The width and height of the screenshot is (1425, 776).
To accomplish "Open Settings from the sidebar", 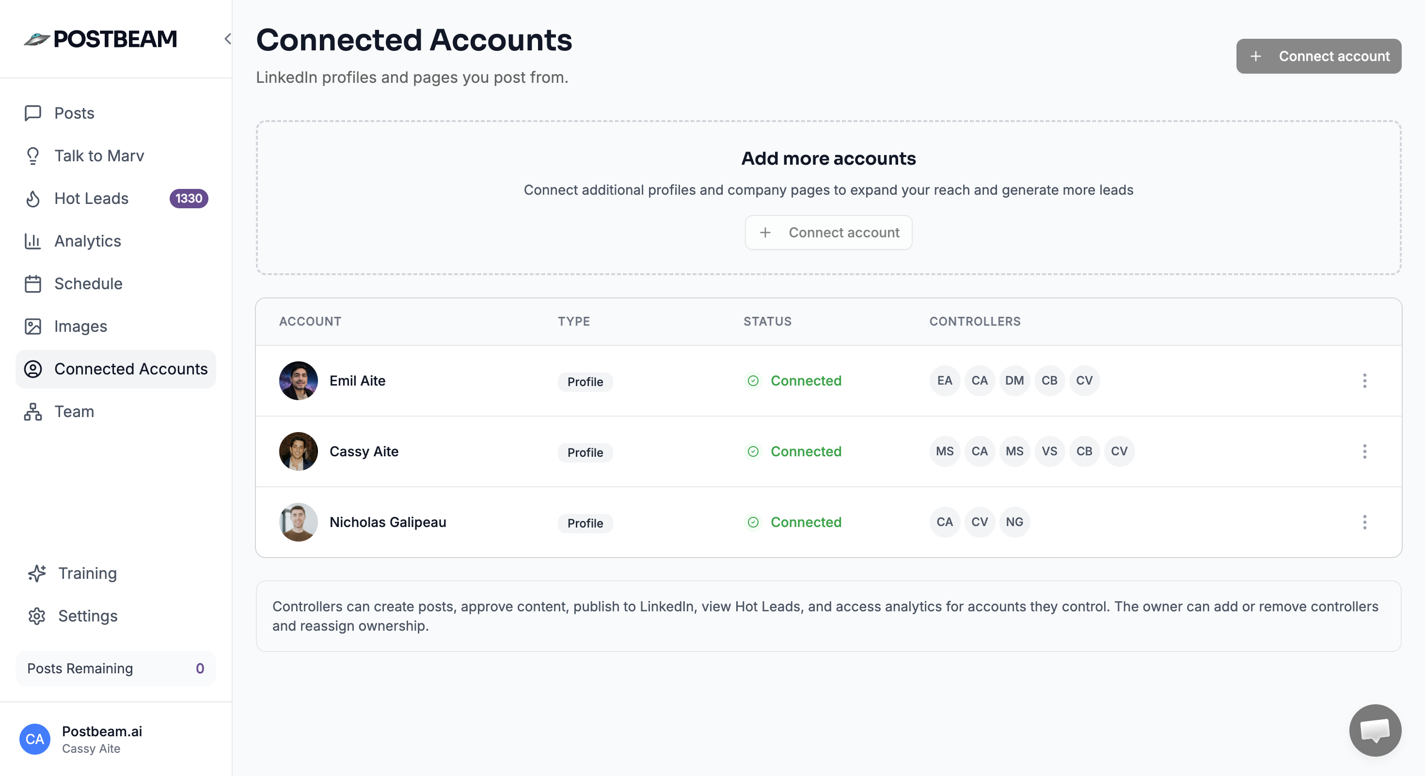I will click(x=87, y=616).
